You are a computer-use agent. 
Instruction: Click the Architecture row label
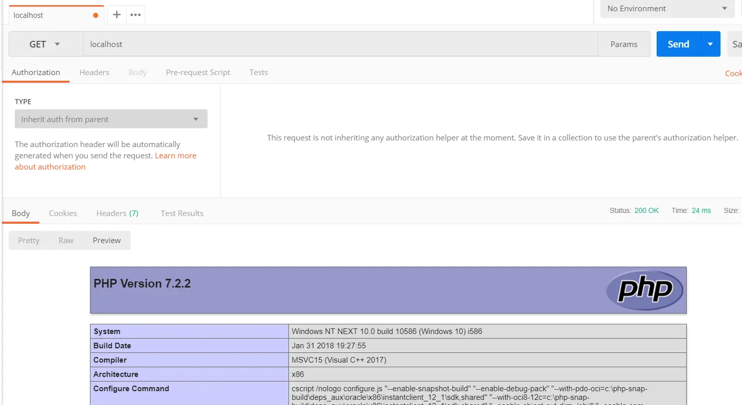[x=116, y=374]
